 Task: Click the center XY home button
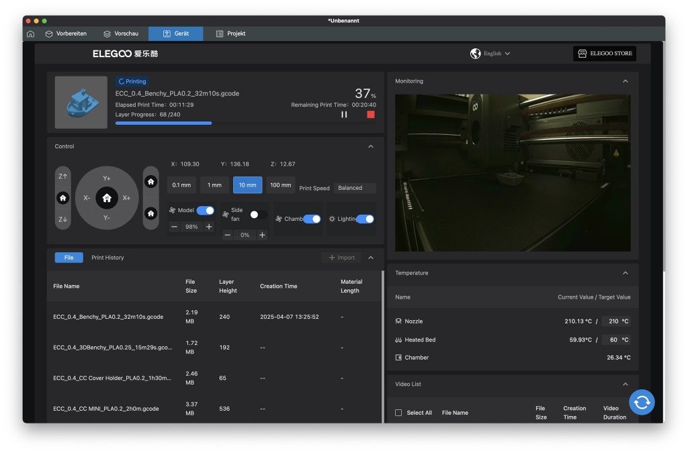pos(107,198)
